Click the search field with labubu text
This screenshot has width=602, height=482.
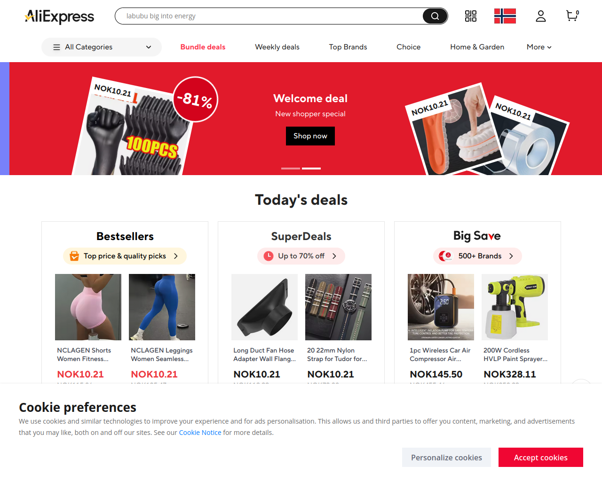[x=269, y=16]
